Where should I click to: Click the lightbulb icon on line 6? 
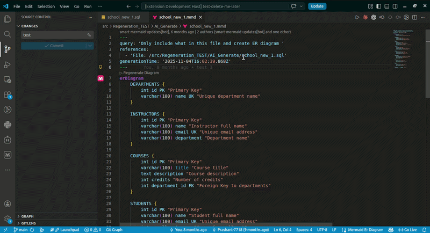coord(101,67)
